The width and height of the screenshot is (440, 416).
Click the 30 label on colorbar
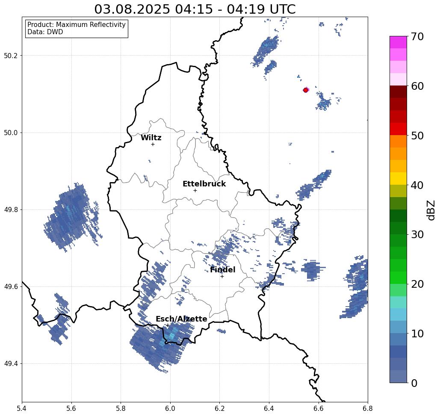coord(417,235)
